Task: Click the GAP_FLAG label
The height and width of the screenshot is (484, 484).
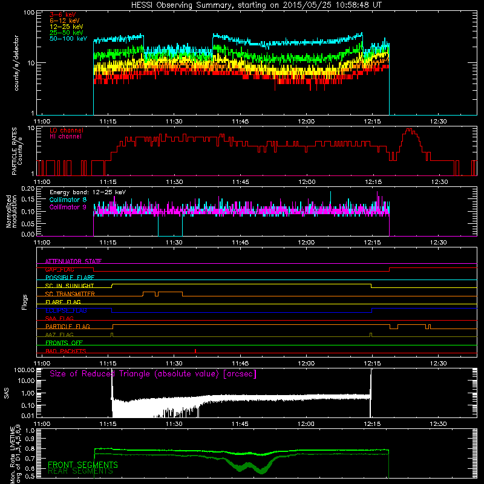Action: pos(59,269)
